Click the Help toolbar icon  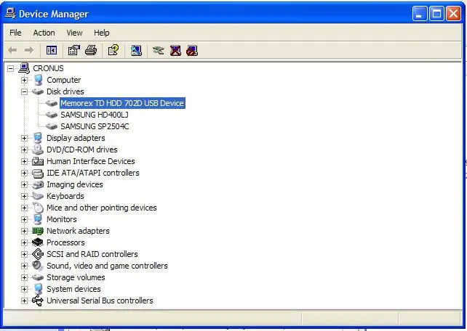click(x=113, y=50)
